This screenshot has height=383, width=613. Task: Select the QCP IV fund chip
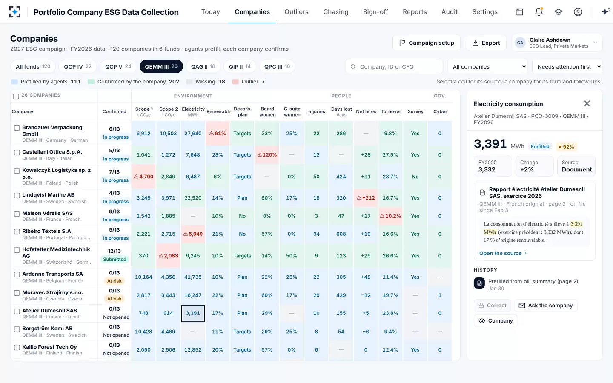[77, 67]
